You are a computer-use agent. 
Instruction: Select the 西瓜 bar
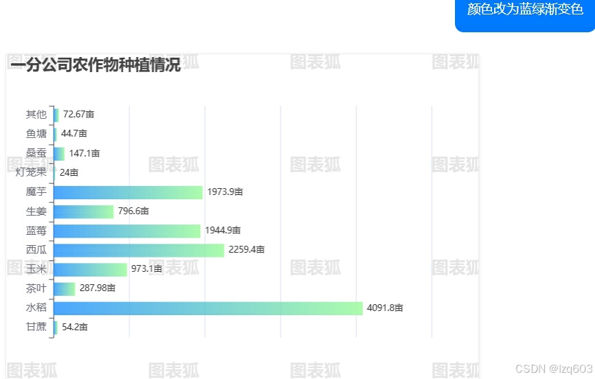pos(139,250)
